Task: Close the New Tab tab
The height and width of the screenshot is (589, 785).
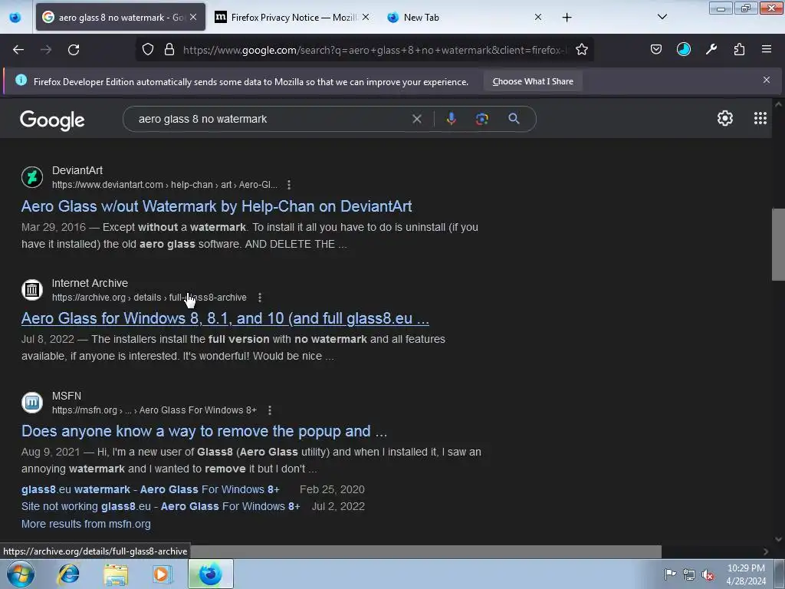Action: click(x=538, y=17)
